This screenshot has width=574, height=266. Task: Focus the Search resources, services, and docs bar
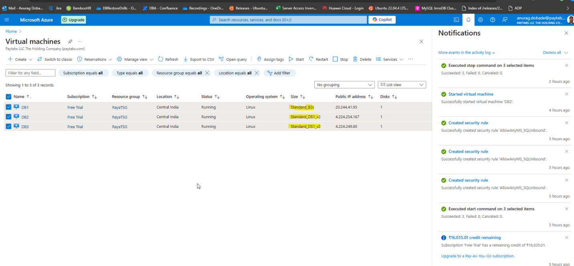pos(288,20)
